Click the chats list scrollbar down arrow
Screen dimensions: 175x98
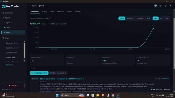point(24,61)
